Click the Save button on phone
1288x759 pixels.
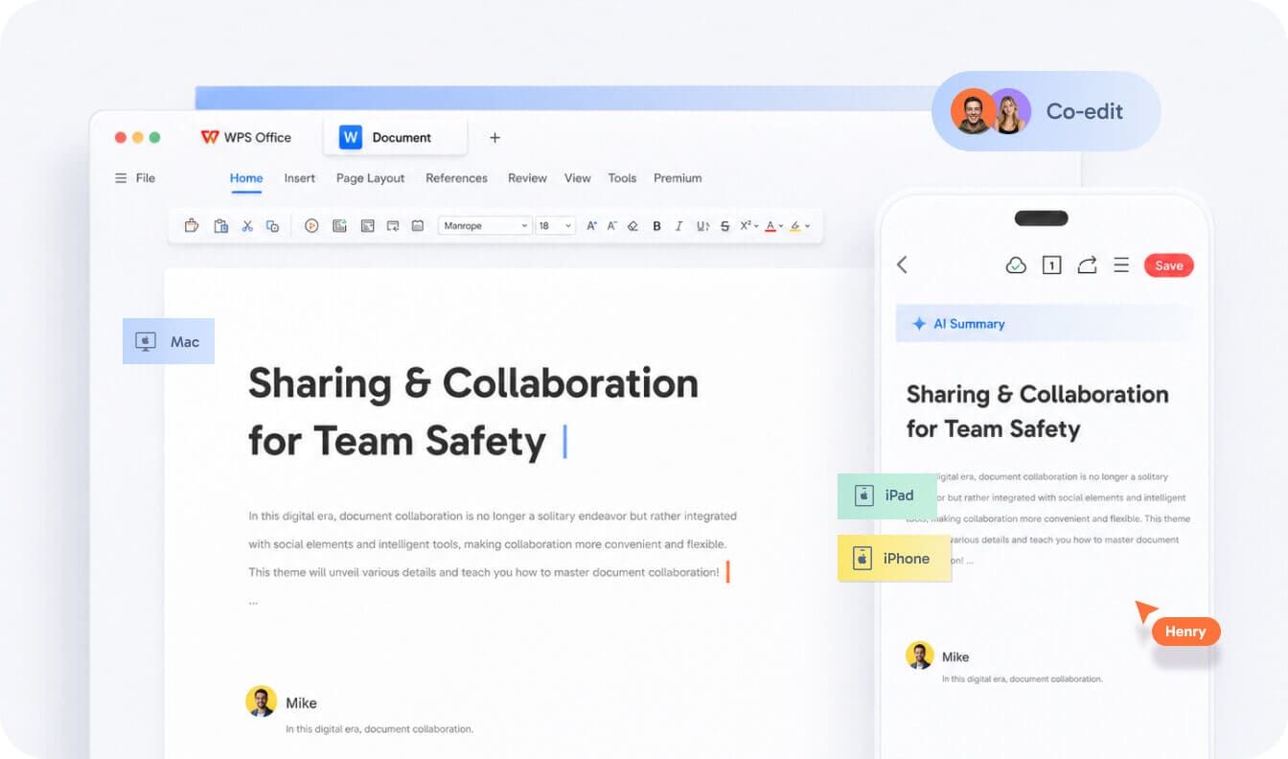pyautogui.click(x=1169, y=265)
